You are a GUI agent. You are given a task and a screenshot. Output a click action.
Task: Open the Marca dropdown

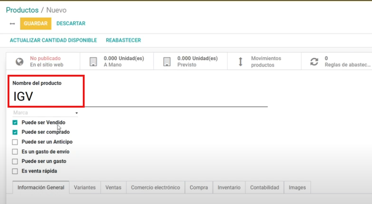pos(45,113)
